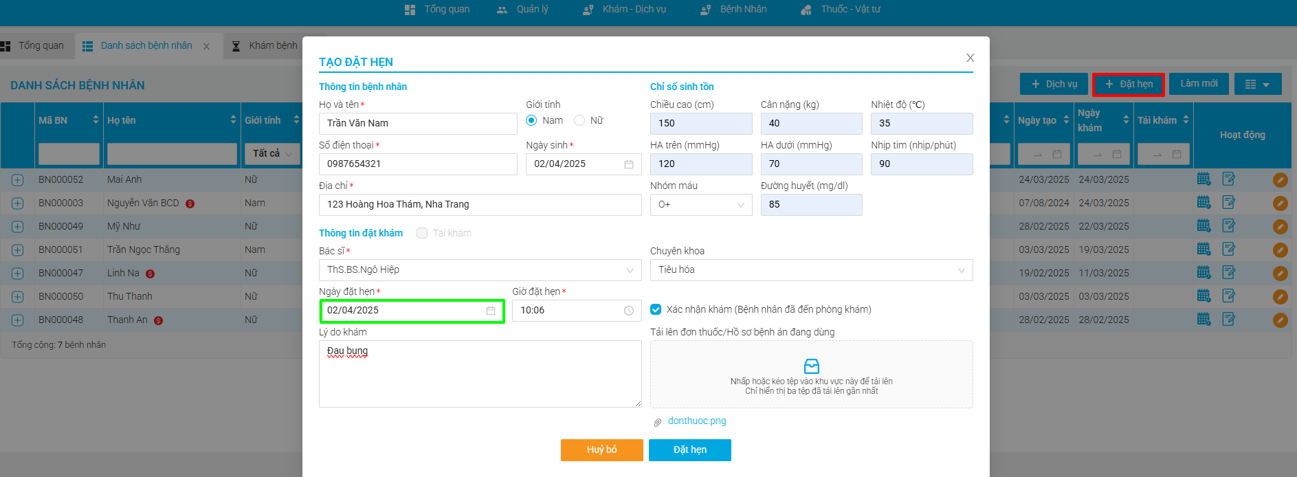
Task: Select Nam gender radio button
Action: (x=531, y=120)
